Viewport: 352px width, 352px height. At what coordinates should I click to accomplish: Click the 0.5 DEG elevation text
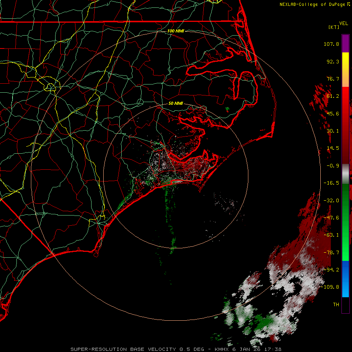(x=192, y=349)
